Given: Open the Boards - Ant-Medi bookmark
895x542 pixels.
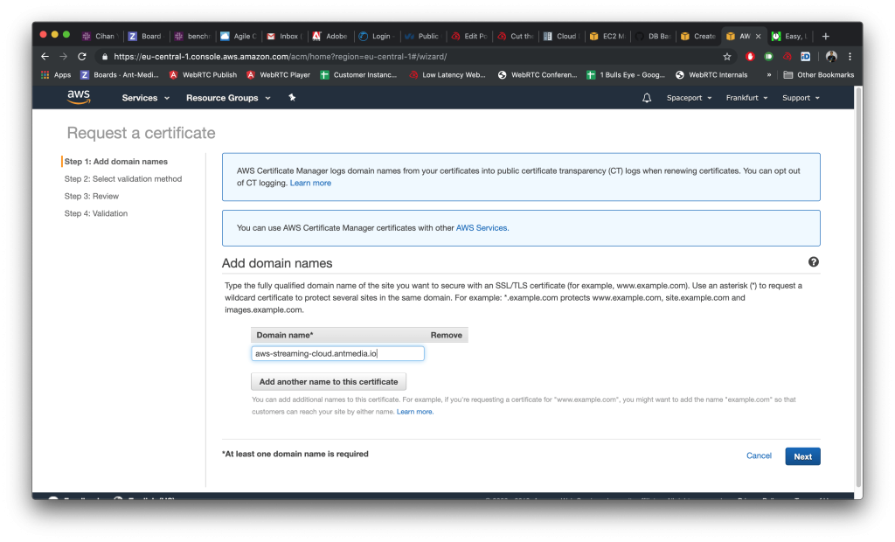Looking at the screenshot, I should pyautogui.click(x=119, y=75).
